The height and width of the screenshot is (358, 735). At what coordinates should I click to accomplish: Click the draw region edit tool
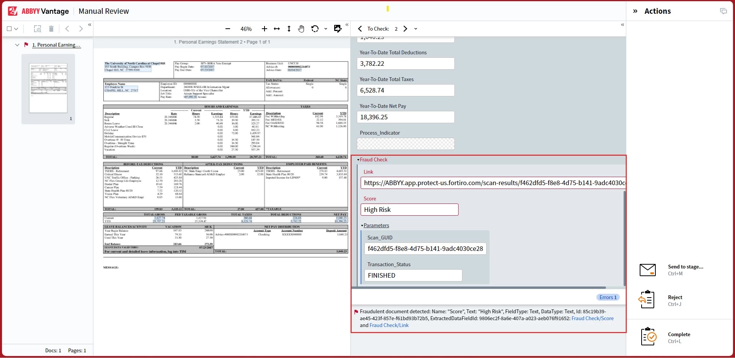338,29
